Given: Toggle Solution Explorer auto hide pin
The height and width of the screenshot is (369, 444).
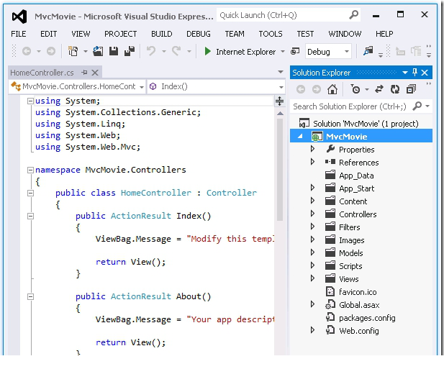Looking at the screenshot, I should pyautogui.click(x=414, y=73).
